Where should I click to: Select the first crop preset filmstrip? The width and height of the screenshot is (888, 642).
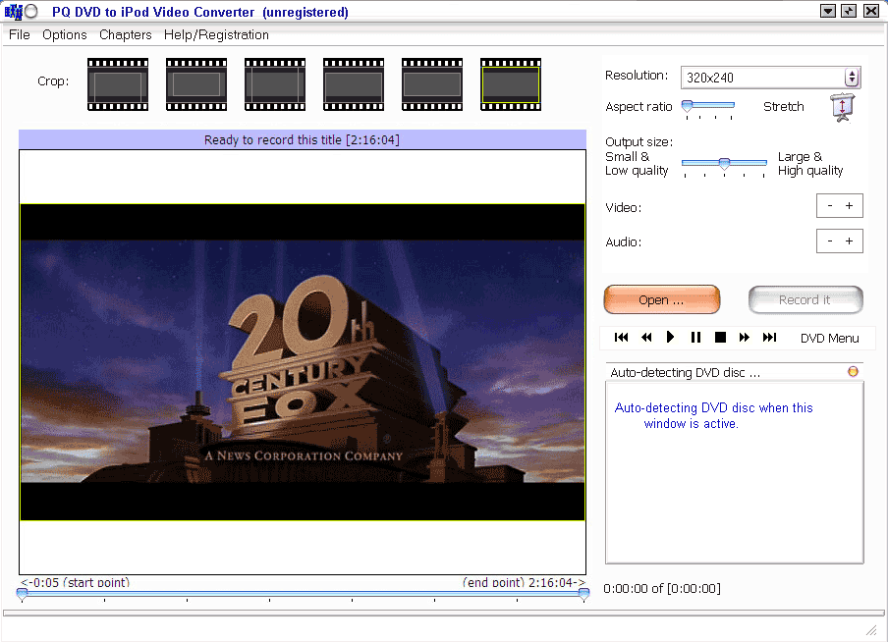pos(118,84)
